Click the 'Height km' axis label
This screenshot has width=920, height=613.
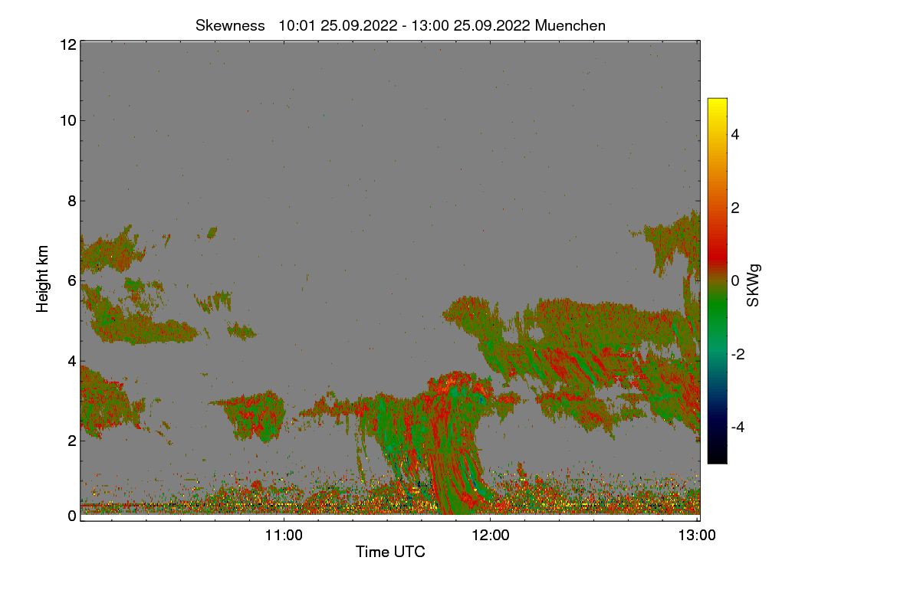[43, 278]
